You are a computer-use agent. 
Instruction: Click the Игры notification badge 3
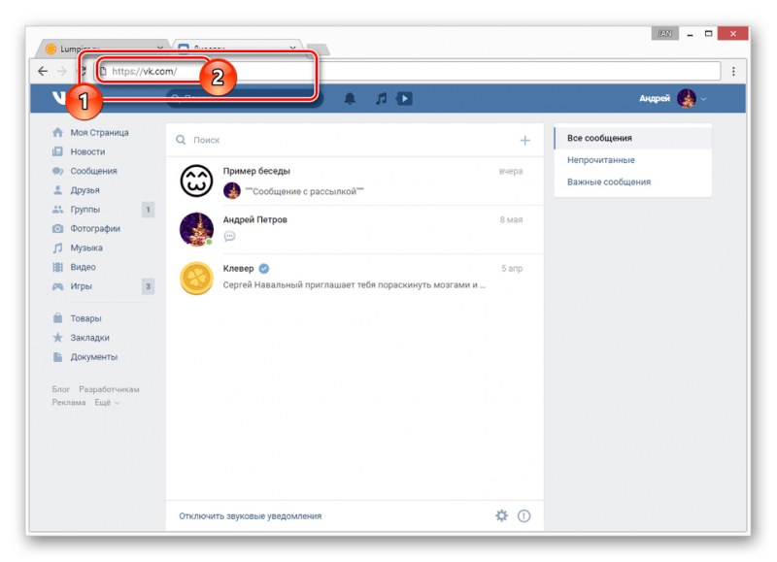tap(148, 286)
